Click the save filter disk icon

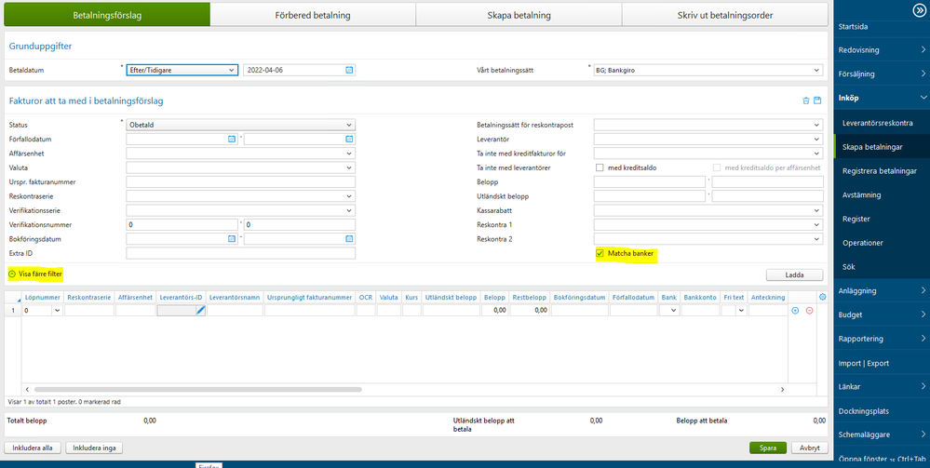click(817, 100)
